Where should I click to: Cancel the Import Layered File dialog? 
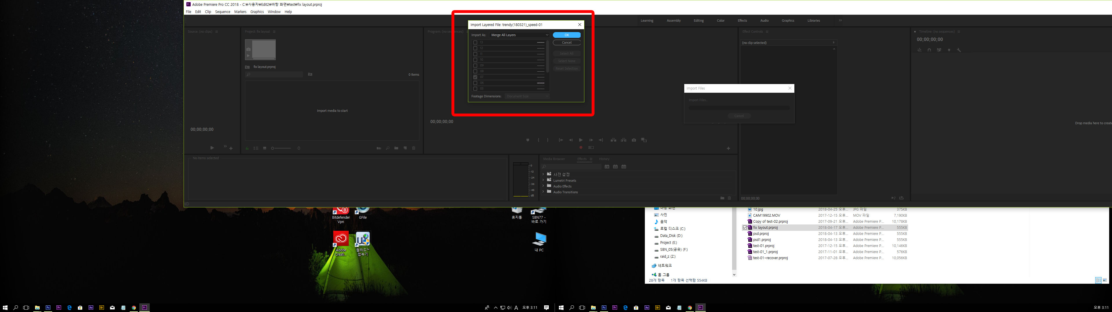[x=566, y=43]
